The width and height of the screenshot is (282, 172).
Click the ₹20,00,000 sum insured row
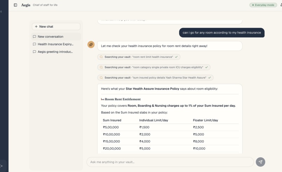[170, 149]
